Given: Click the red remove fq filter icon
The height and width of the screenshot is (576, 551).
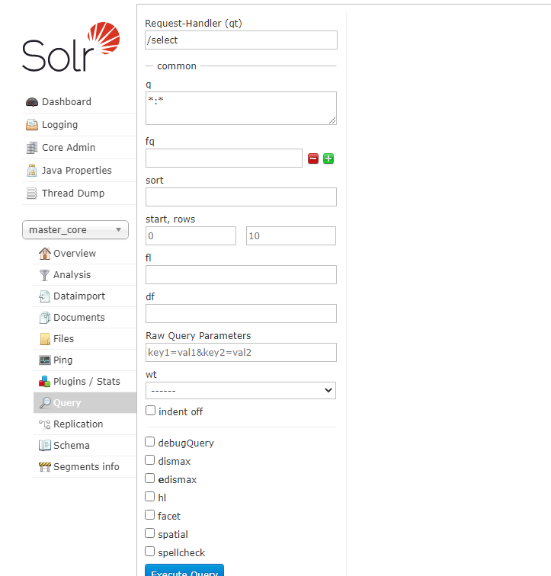Looking at the screenshot, I should tap(313, 158).
